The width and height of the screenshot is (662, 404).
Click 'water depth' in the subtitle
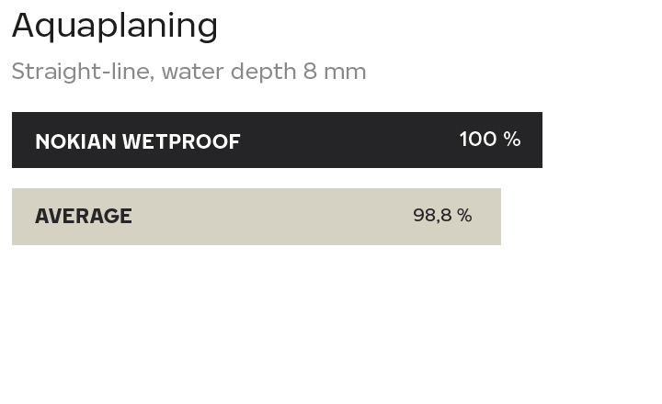coord(229,72)
